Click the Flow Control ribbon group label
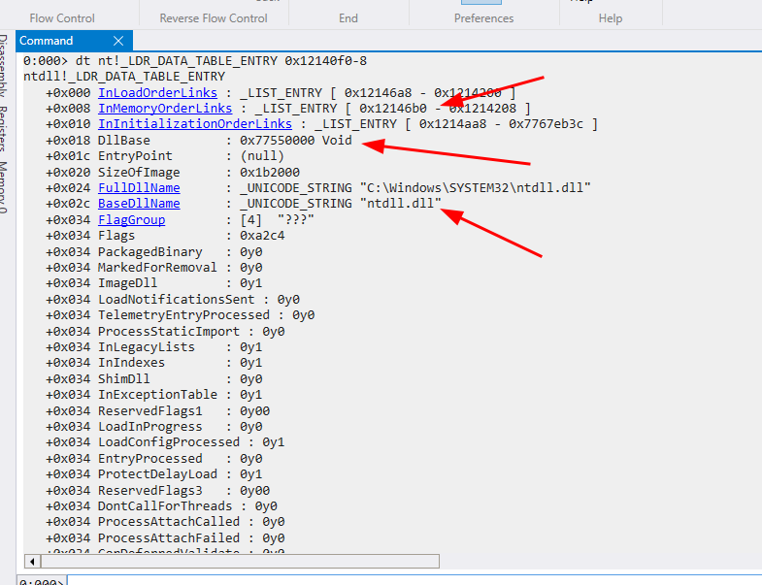 62,17
